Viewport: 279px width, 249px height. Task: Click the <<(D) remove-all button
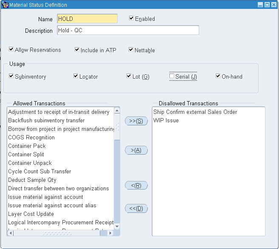click(136, 208)
